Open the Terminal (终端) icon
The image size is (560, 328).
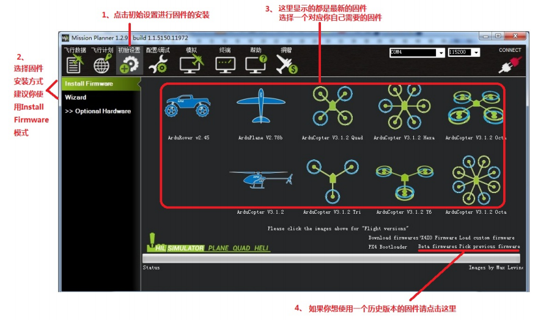(226, 65)
